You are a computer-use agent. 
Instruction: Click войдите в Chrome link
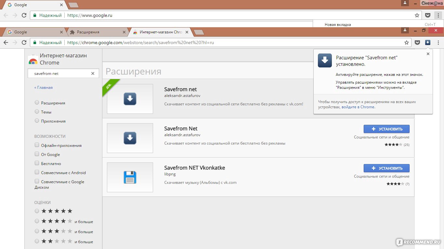[x=358, y=107]
